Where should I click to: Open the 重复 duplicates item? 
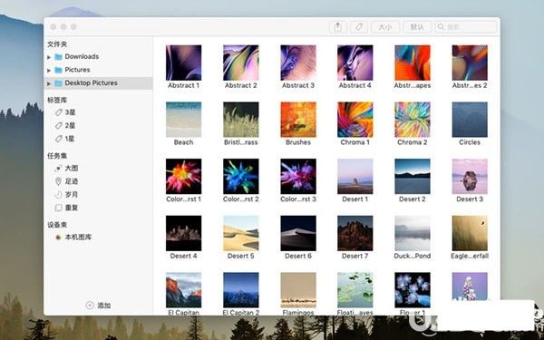tap(66, 208)
